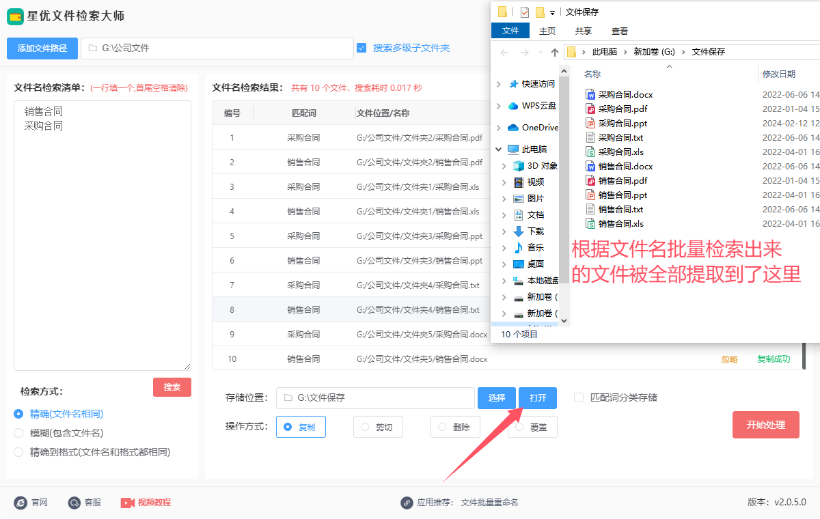Expand 下载 node chevron
This screenshot has height=519, width=820.
[x=504, y=232]
